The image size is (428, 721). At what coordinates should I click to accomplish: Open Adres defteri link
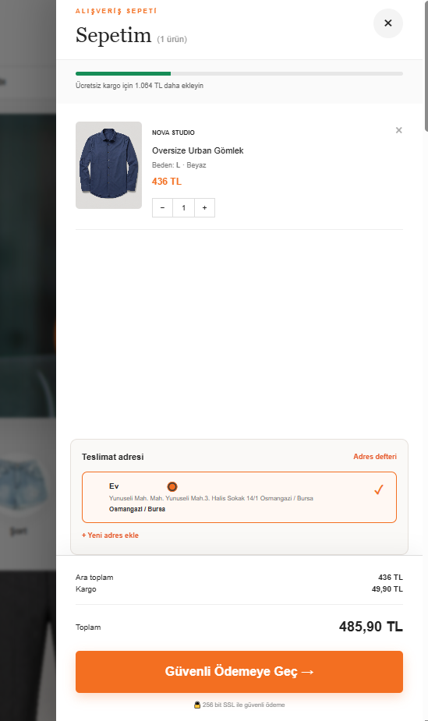click(x=375, y=457)
